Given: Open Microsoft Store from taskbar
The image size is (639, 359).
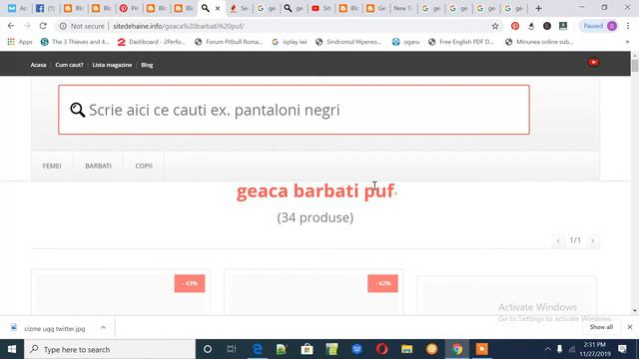Looking at the screenshot, I should pos(307,349).
